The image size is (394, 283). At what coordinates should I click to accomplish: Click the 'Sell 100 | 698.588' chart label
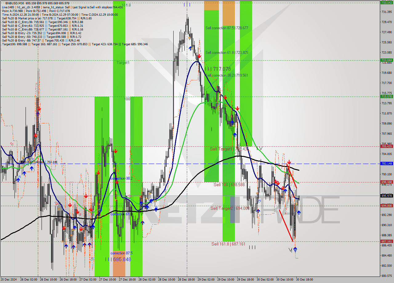coord(229,185)
